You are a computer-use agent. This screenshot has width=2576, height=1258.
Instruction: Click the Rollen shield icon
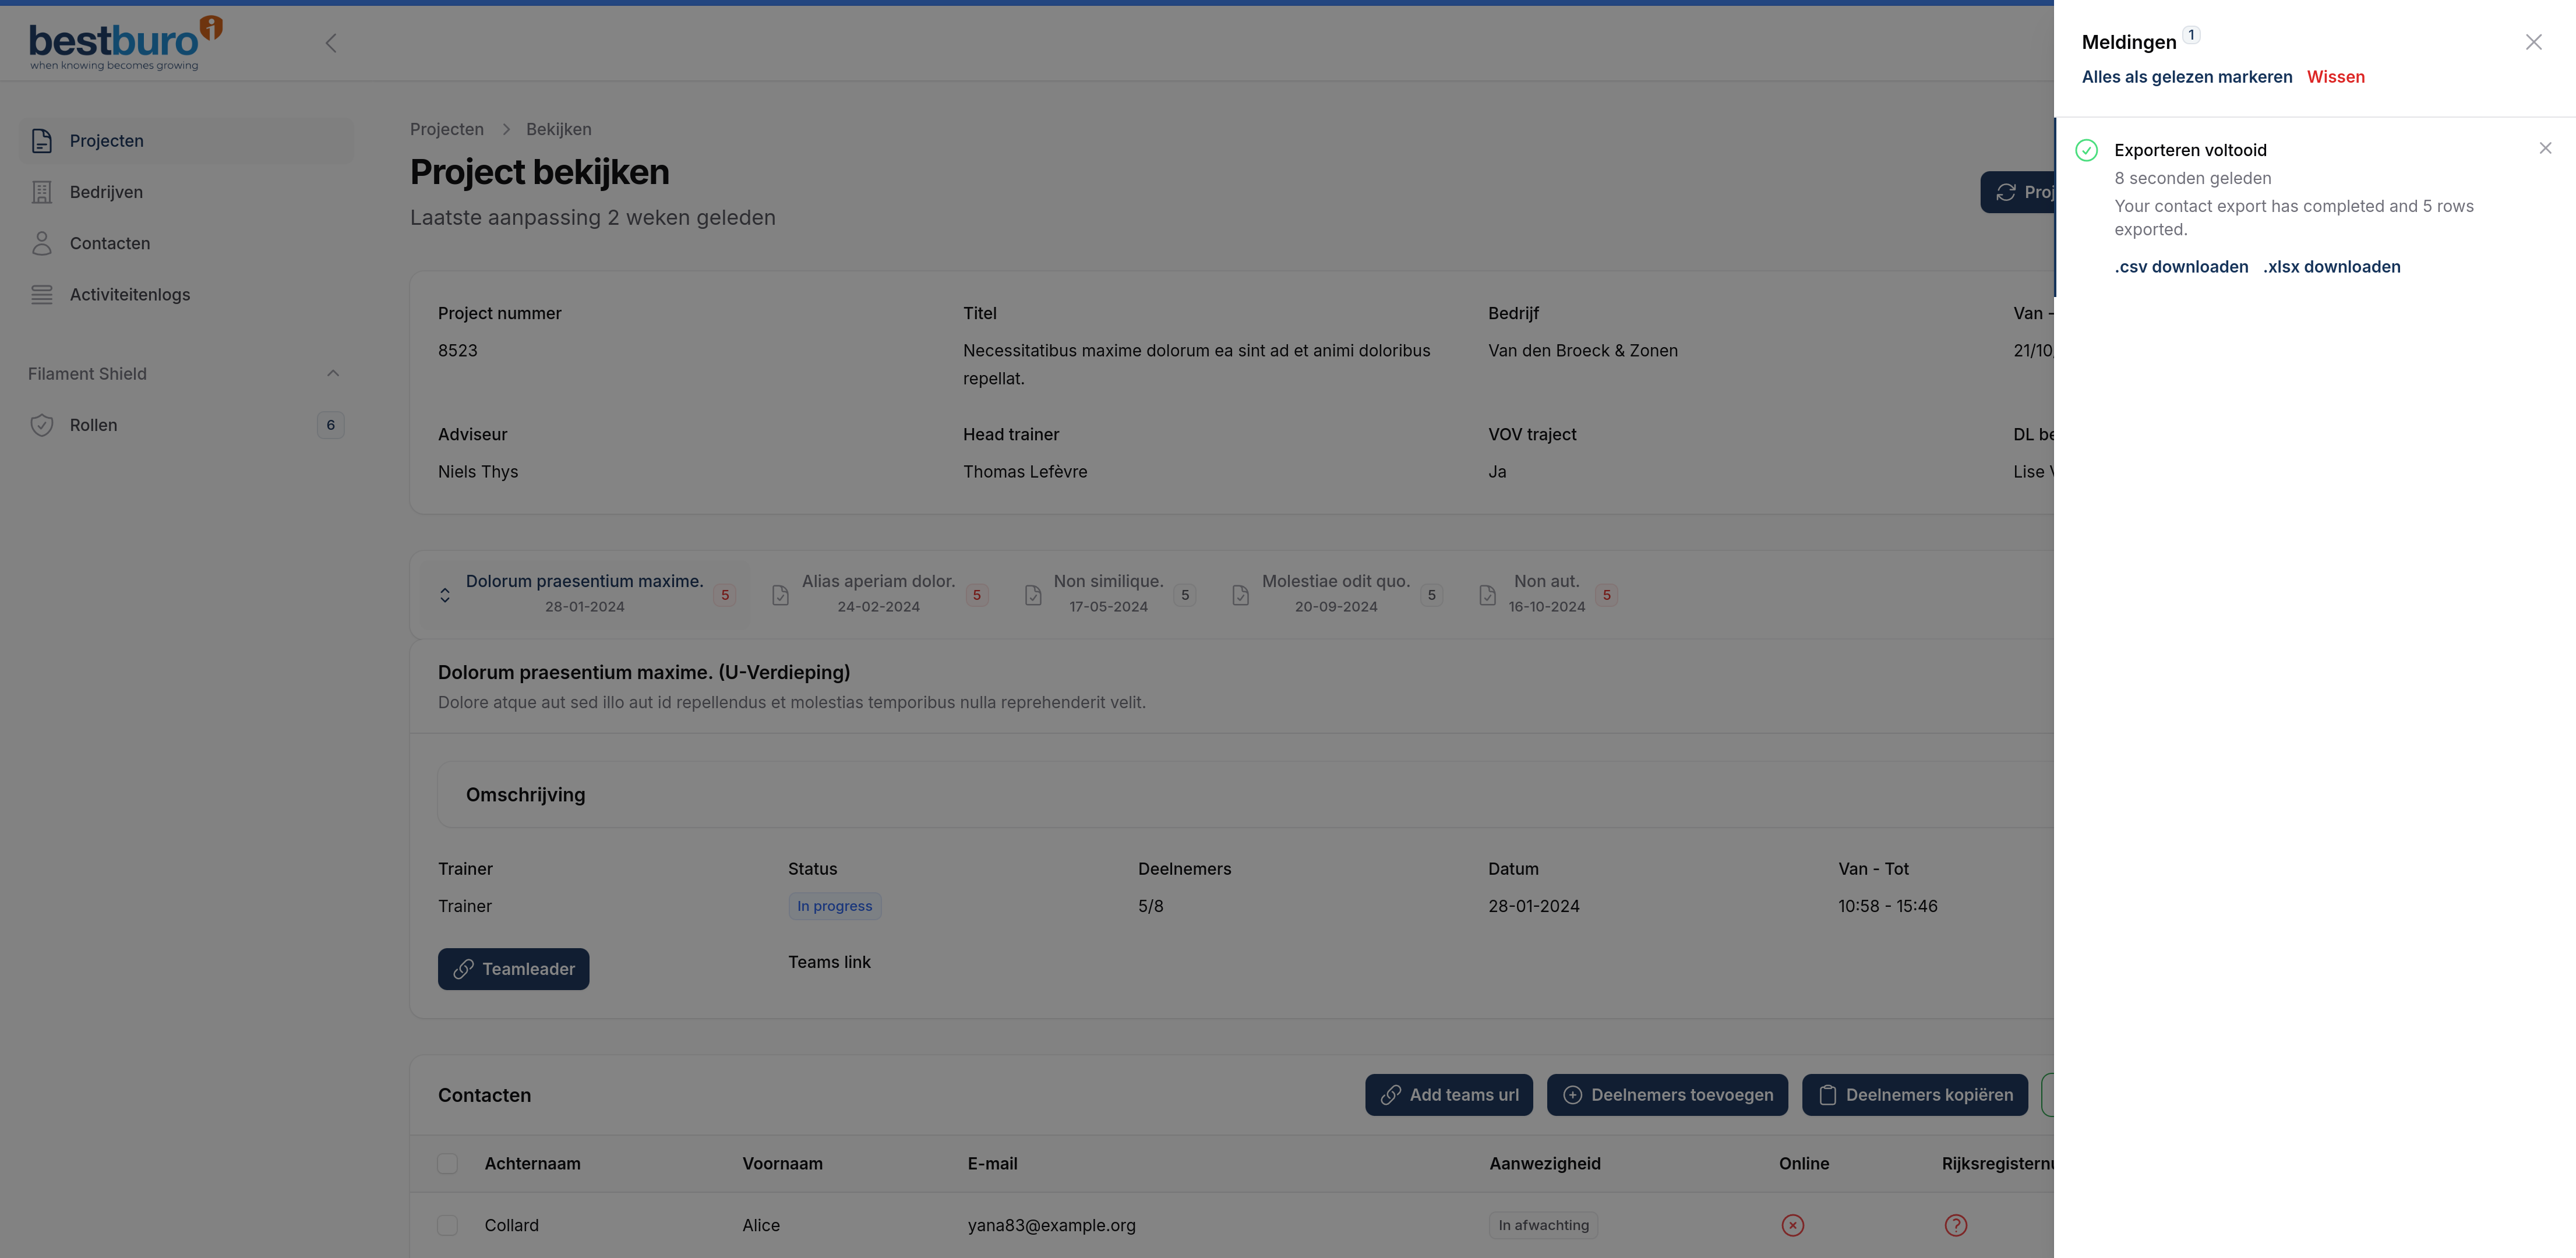[x=41, y=425]
